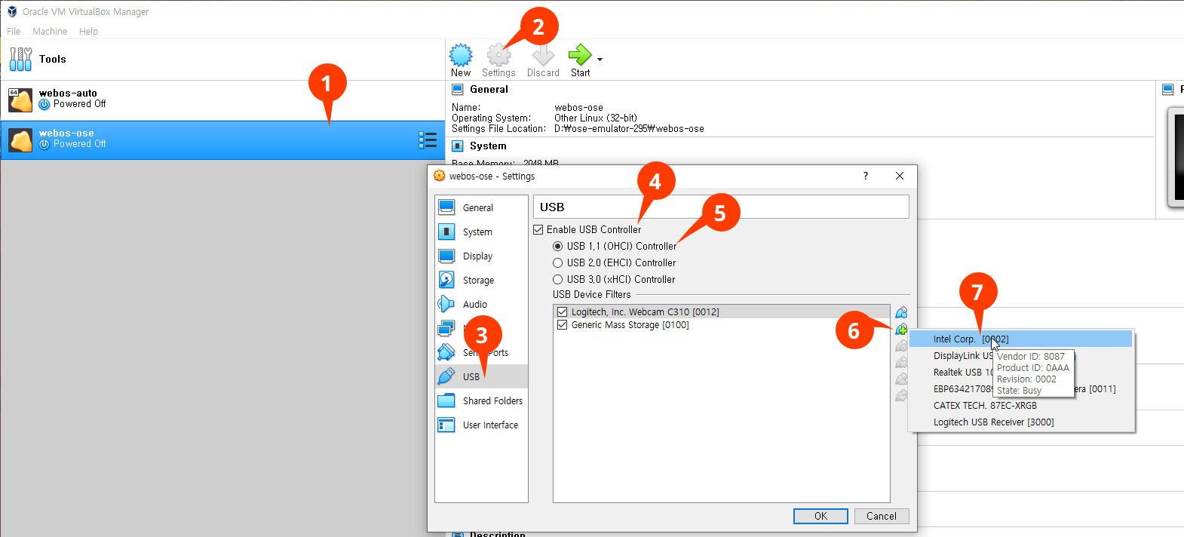1184x537 pixels.
Task: Open the General settings category
Action: pyautogui.click(x=481, y=207)
